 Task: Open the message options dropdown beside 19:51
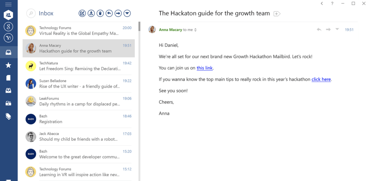[x=337, y=29]
